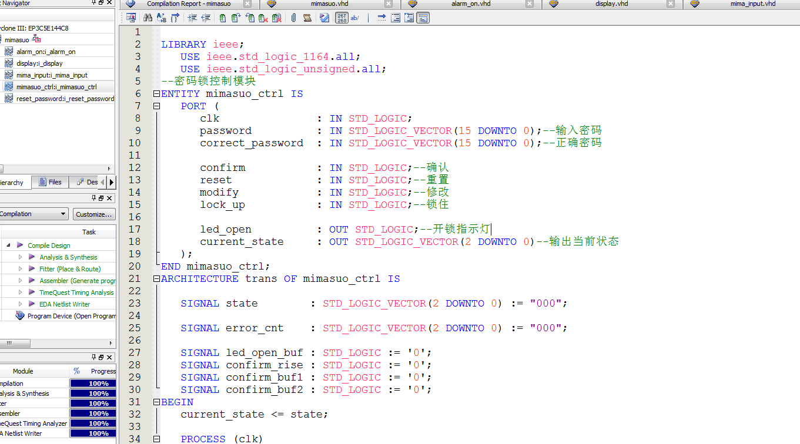Click the Find binoculars icon in editor toolbar
Image resolution: width=800 pixels, height=444 pixels.
coord(148,18)
